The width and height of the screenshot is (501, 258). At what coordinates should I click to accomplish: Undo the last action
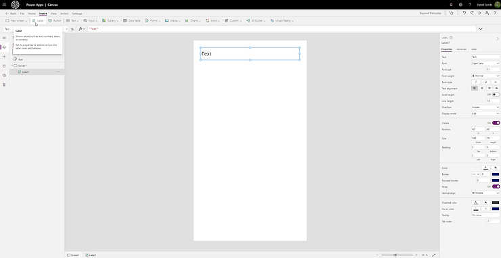[x=464, y=13]
